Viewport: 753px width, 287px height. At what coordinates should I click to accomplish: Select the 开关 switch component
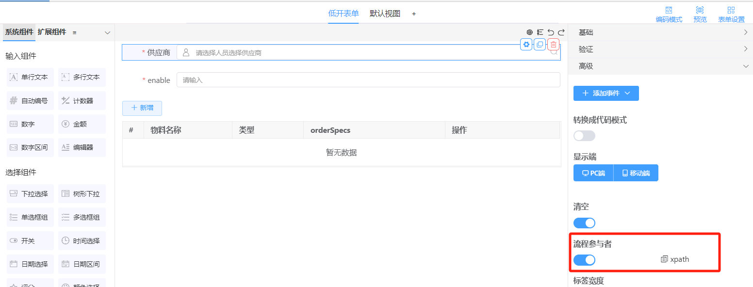30,240
